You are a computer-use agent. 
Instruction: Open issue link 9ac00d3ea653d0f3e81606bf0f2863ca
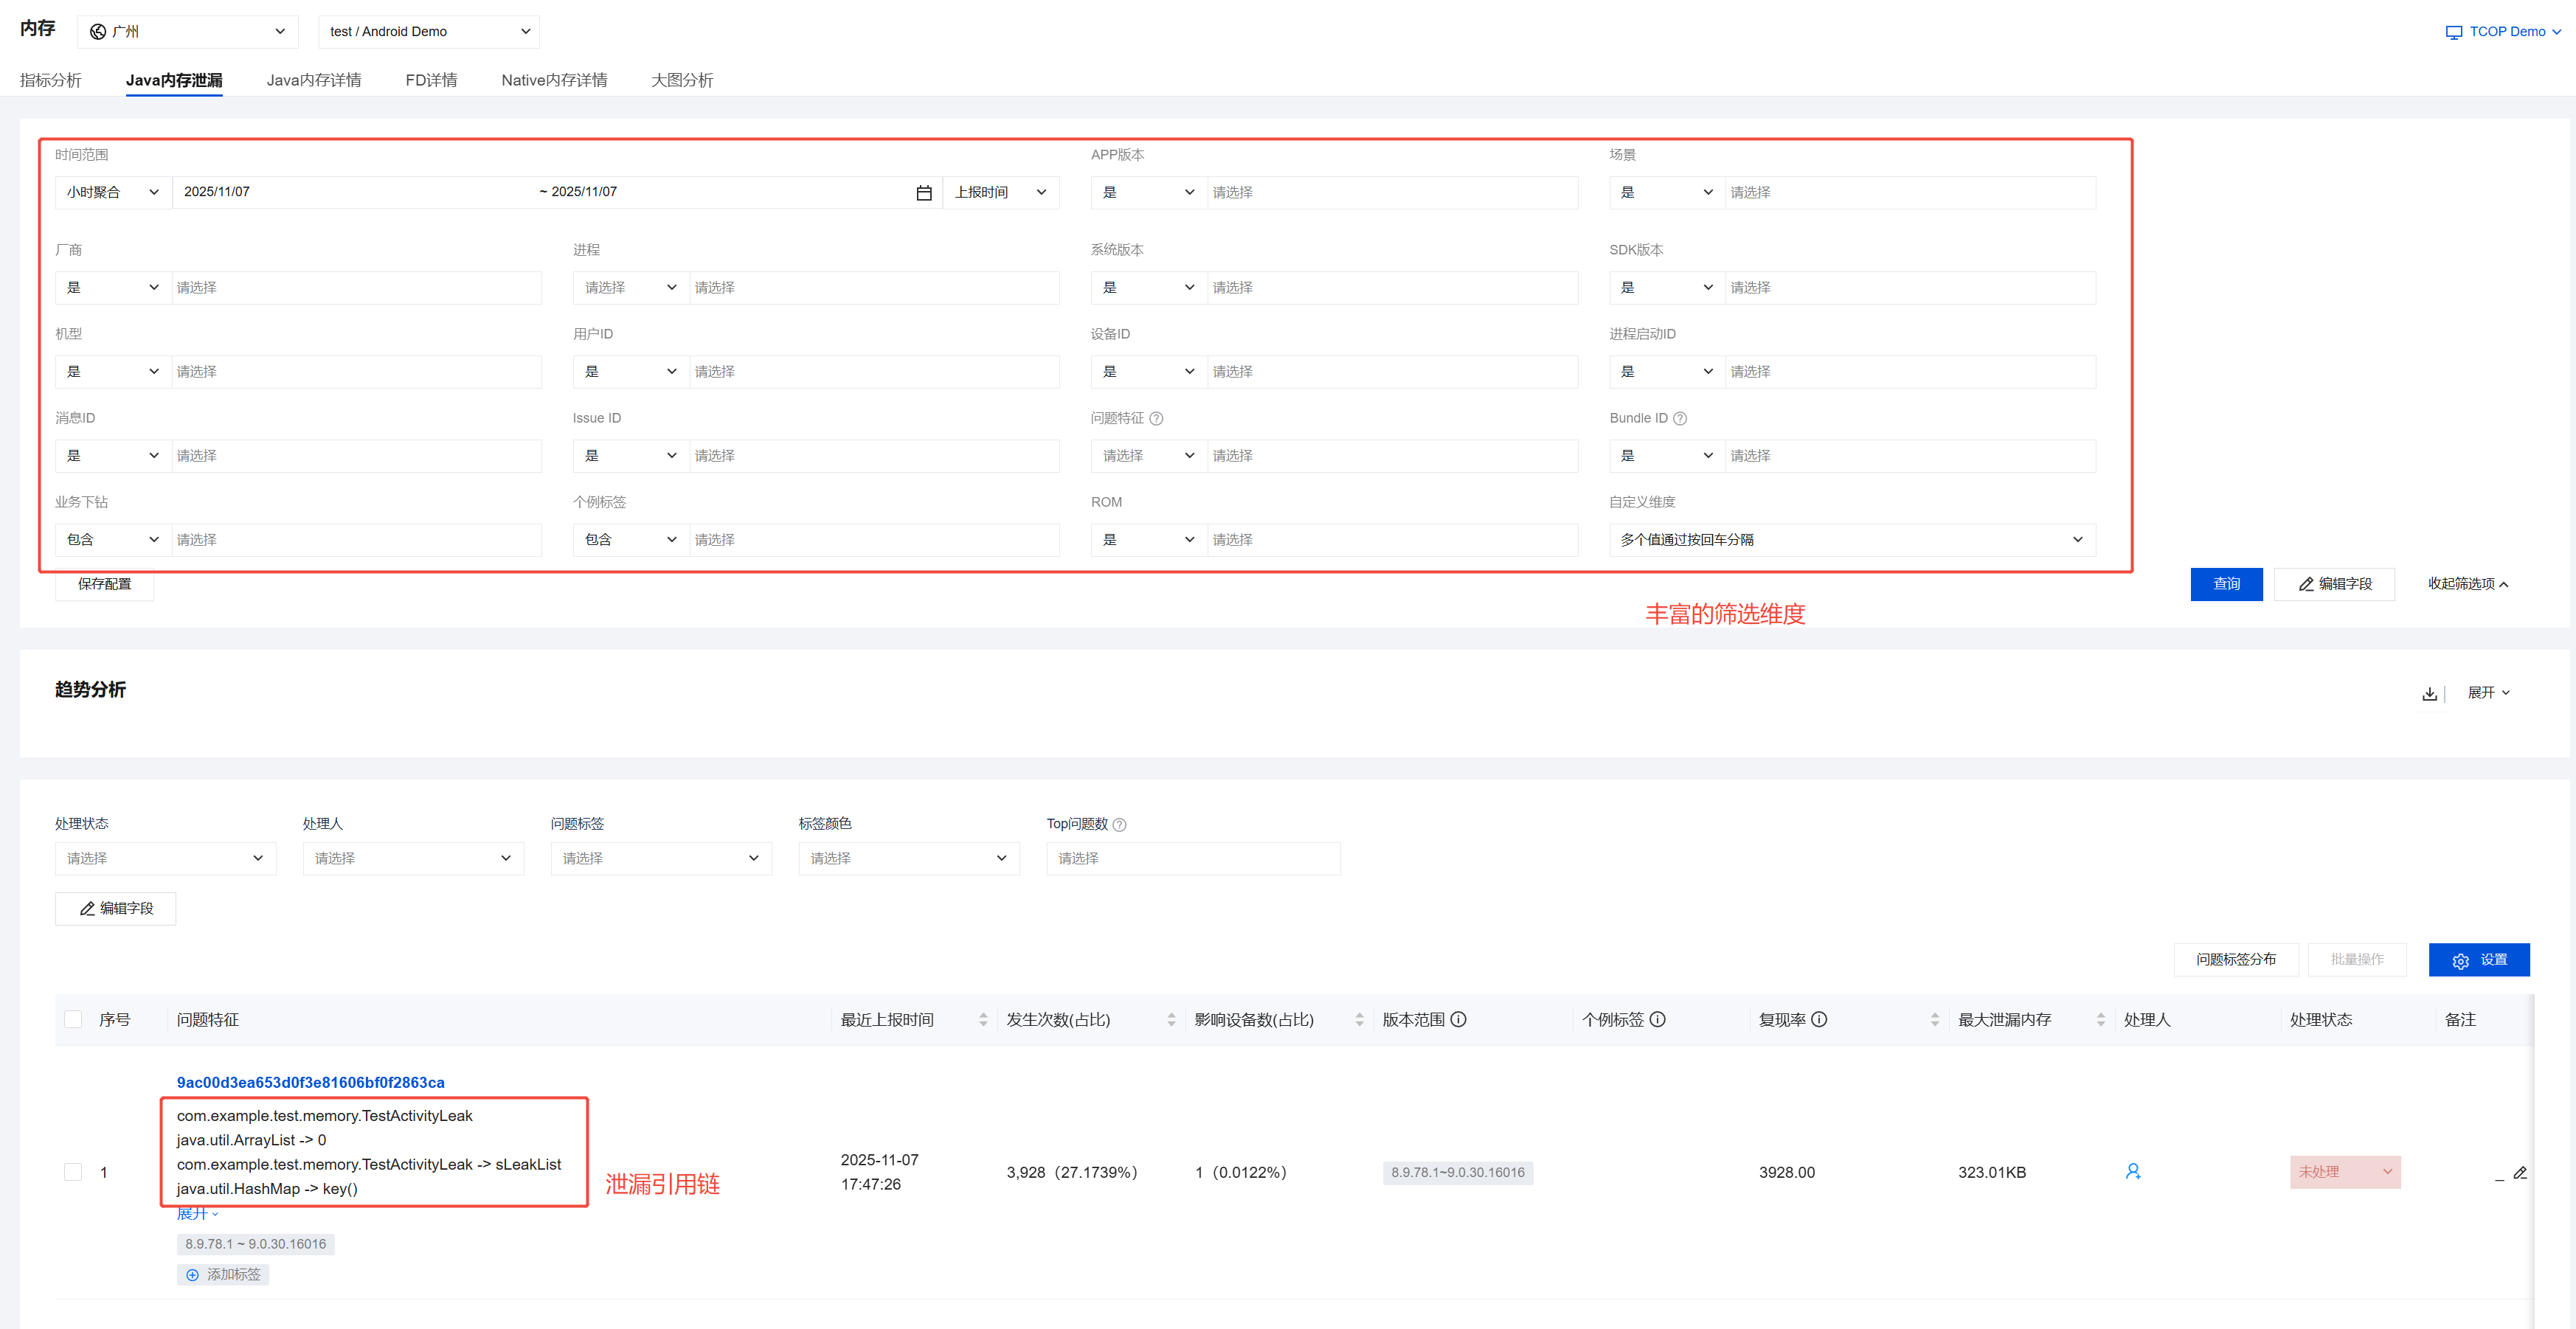tap(310, 1082)
